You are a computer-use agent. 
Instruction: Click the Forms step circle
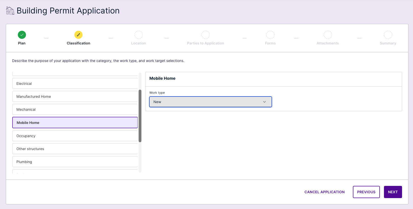pos(270,35)
